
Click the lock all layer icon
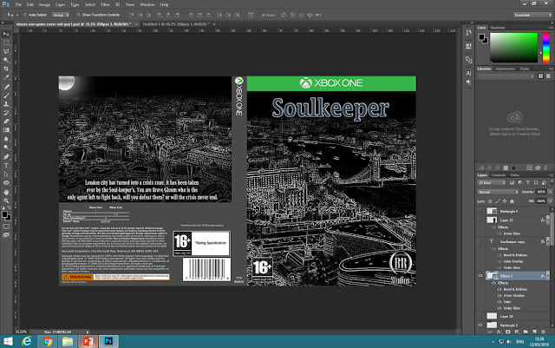coord(512,201)
